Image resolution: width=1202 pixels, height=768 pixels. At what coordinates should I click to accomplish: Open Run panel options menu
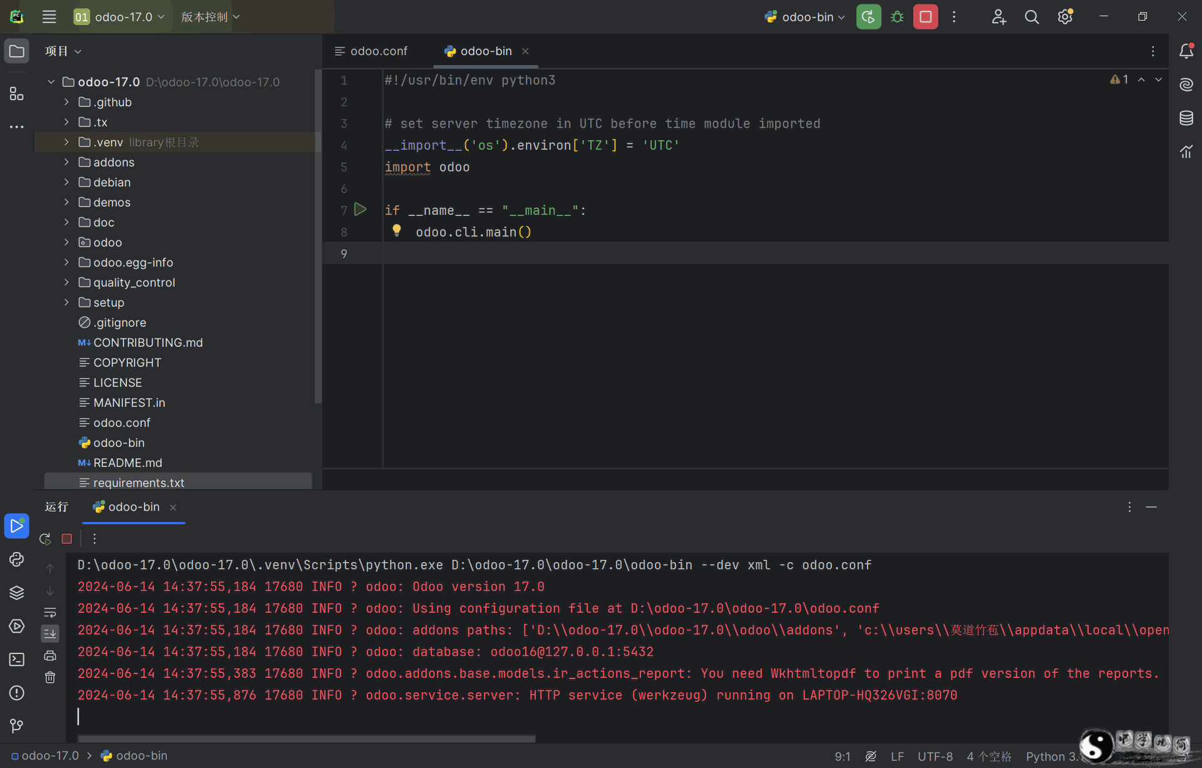[1129, 507]
